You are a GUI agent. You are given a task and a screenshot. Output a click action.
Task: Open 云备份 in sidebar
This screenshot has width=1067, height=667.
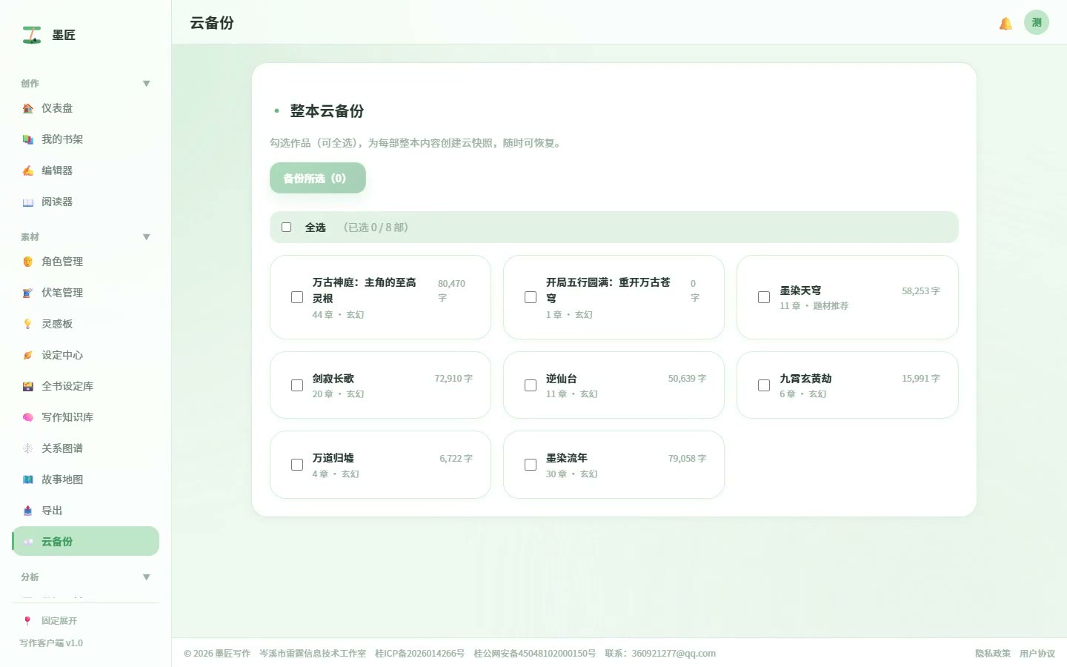[86, 541]
